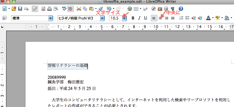Click the student number 20089999
This screenshot has width=234, height=107.
[57, 77]
